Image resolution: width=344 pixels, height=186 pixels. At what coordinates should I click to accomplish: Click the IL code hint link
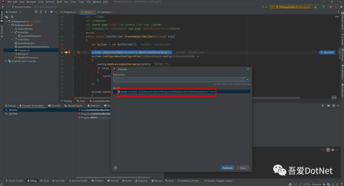(90, 33)
